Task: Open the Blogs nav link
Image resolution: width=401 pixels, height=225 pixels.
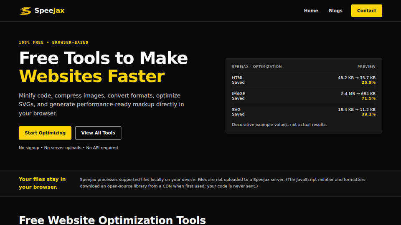Action: pyautogui.click(x=335, y=11)
